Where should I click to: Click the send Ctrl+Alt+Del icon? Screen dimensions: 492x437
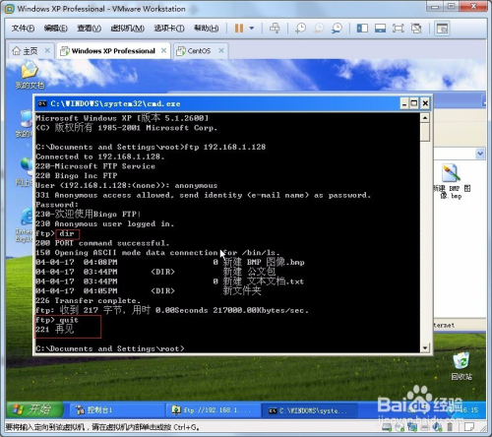[275, 29]
